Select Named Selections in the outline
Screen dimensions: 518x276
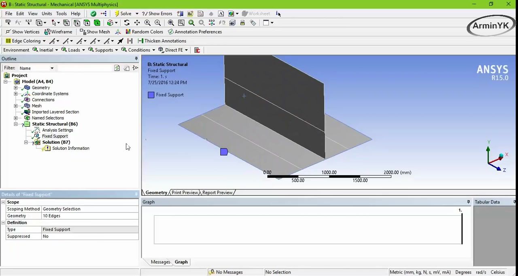[48, 118]
